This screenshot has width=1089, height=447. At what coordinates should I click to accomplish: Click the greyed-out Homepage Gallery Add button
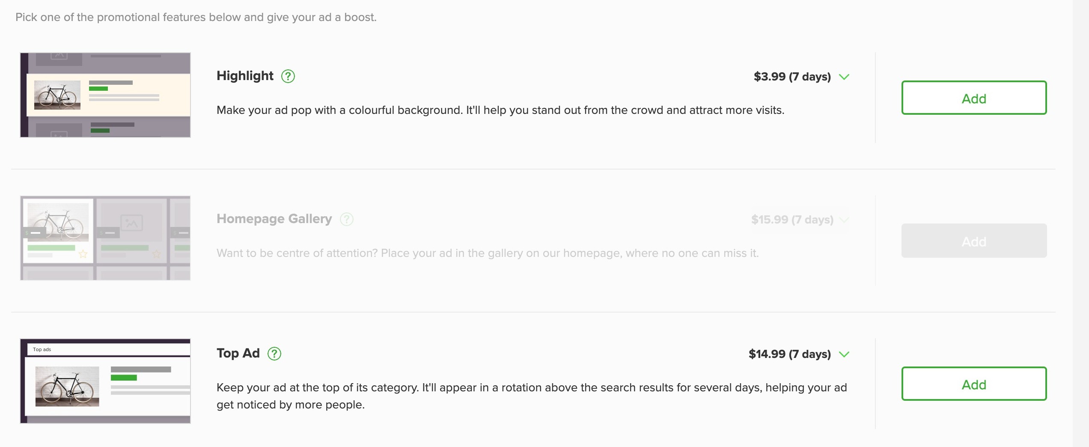click(x=974, y=241)
